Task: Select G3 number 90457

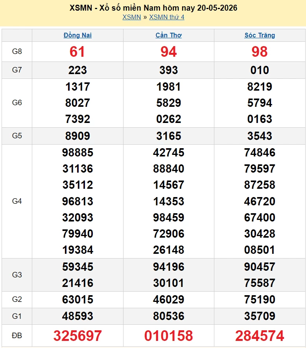Action: tap(260, 267)
